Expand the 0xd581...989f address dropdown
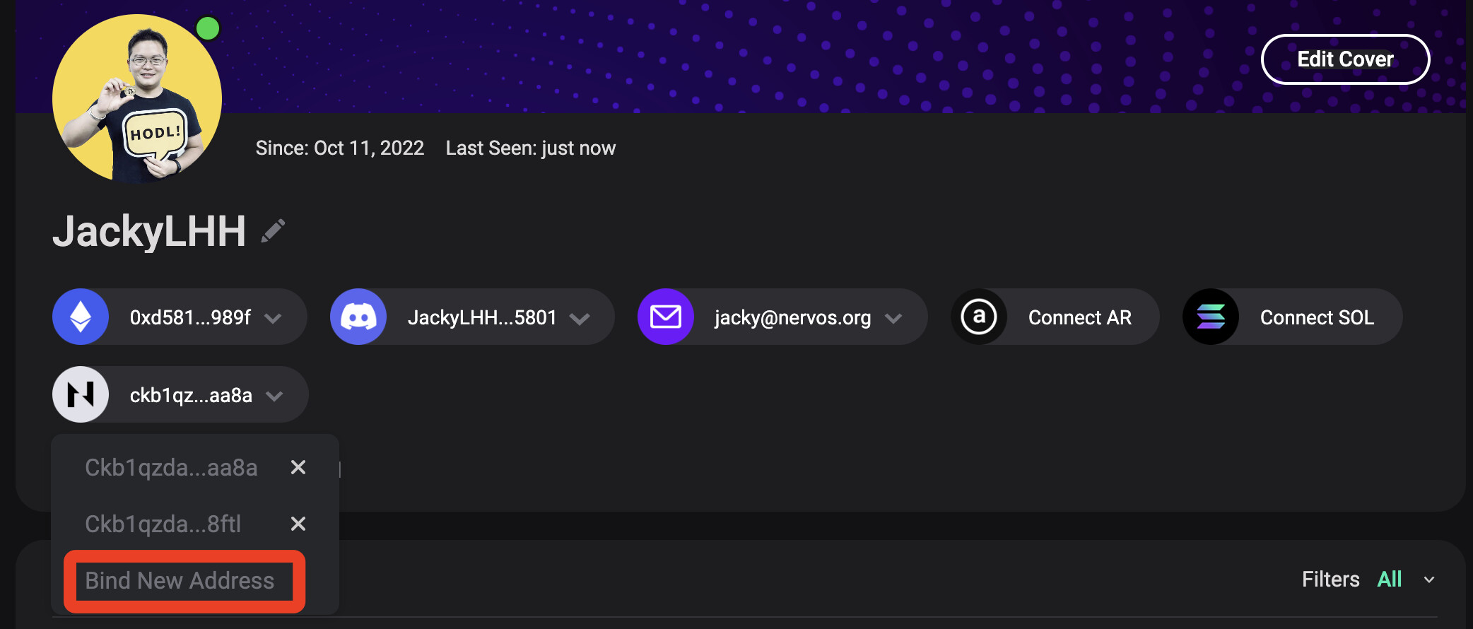This screenshot has width=1473, height=629. (274, 319)
